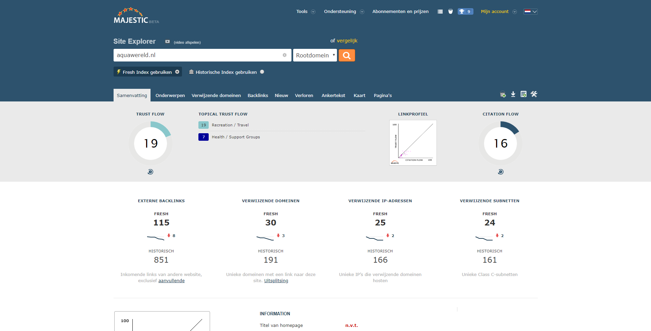Viewport: 651px width, 331px height.
Task: Click Verwijzende IP-adressen fresh value 25
Action: click(380, 223)
